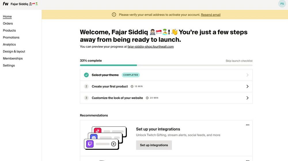Click the Resend email link

tap(211, 15)
